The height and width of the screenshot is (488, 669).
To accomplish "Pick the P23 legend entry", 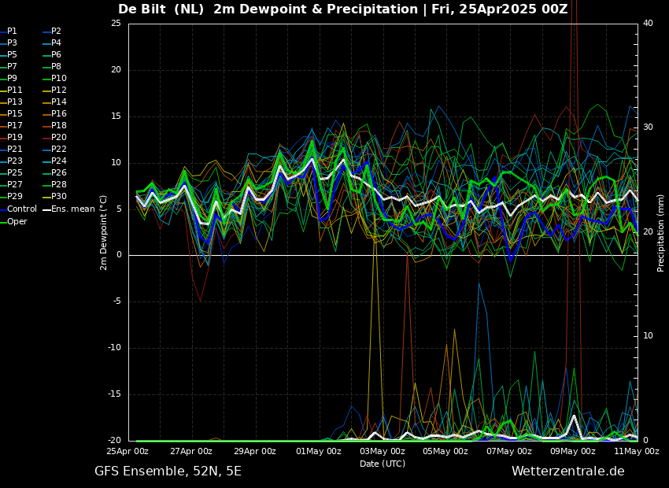I will click(11, 161).
